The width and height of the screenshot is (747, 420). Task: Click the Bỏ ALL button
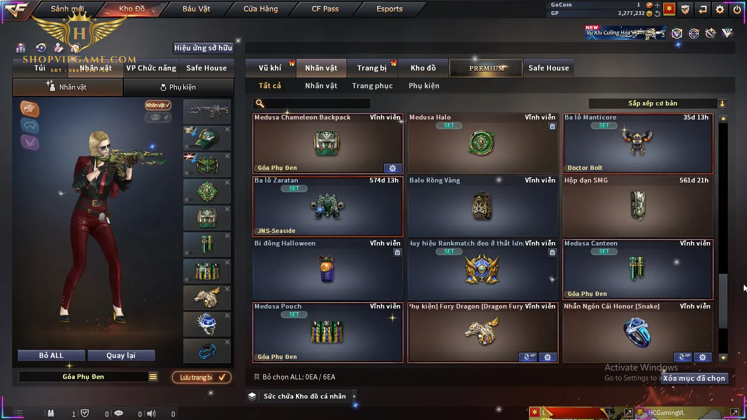(51, 356)
